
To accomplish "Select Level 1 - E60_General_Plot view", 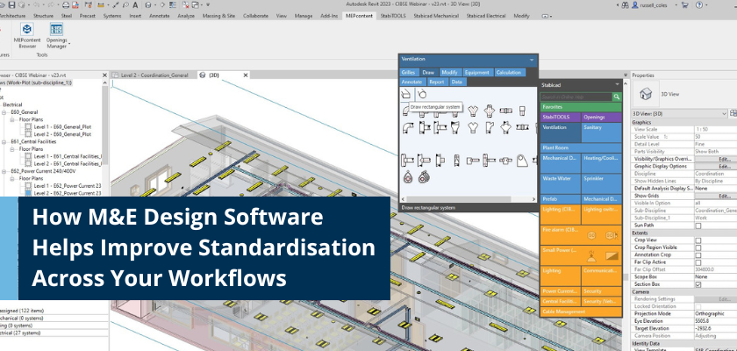I will pyautogui.click(x=64, y=128).
